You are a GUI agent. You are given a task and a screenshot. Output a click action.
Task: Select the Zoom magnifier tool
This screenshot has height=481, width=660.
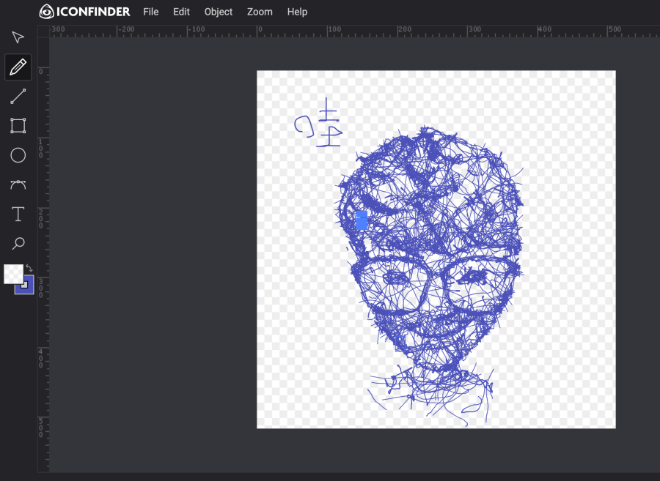click(x=18, y=243)
